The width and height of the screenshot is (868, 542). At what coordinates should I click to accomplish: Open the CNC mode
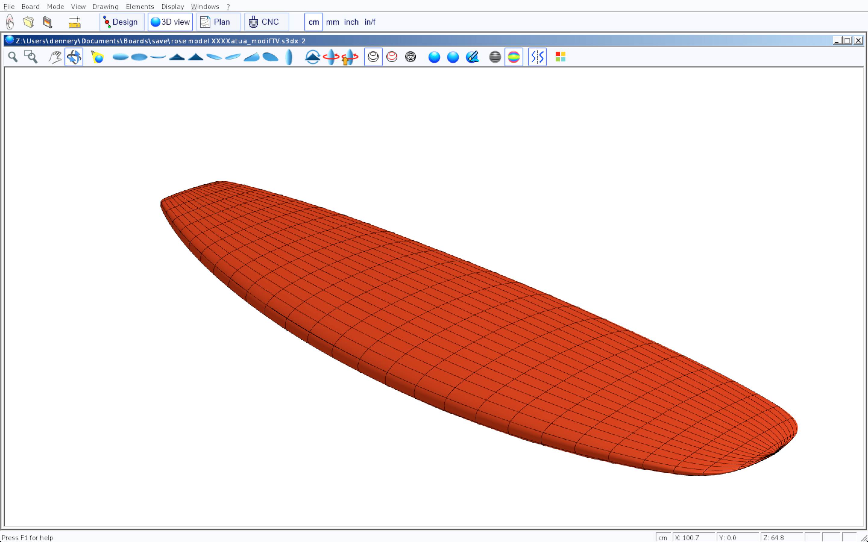[x=266, y=22]
